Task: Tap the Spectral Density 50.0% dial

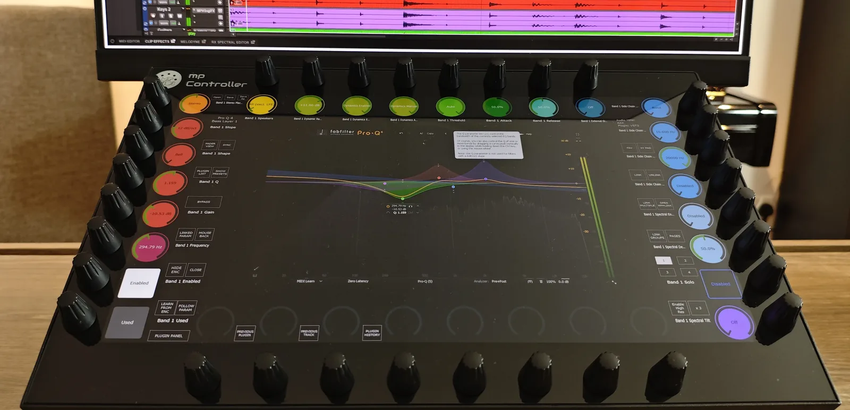Action: 708,249
